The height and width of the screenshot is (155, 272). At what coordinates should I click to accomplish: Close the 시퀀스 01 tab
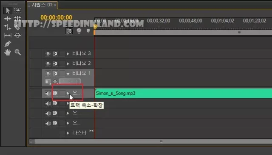point(55,5)
